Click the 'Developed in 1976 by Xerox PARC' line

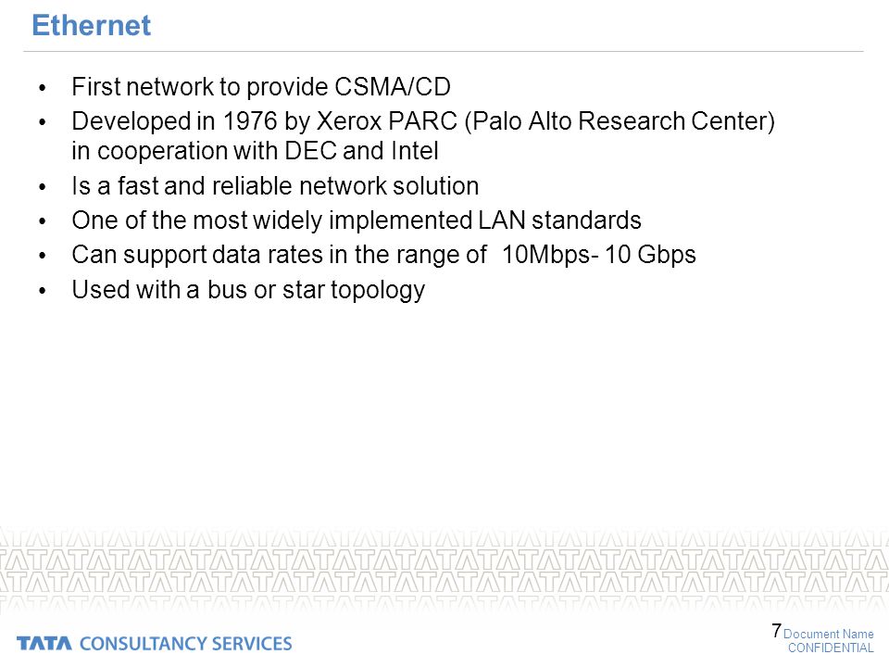(x=423, y=120)
